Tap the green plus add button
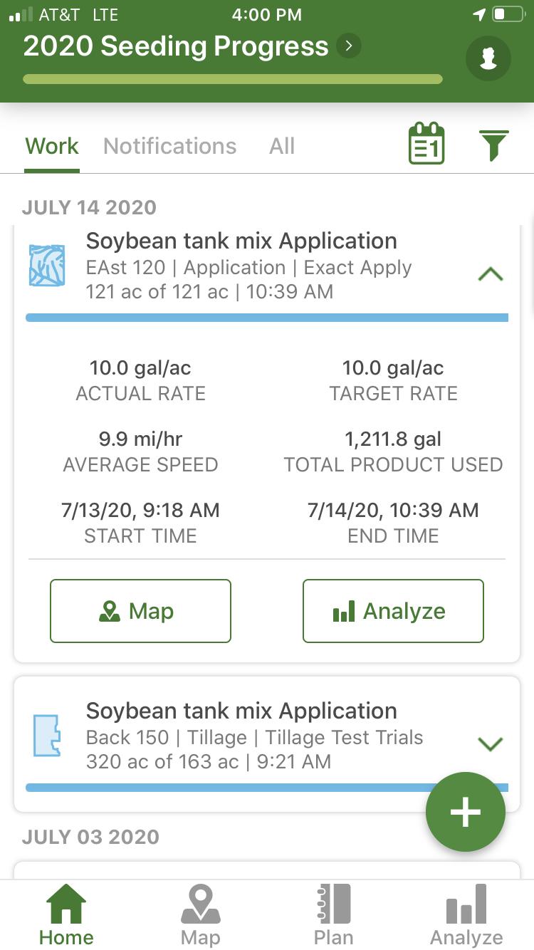The height and width of the screenshot is (950, 534). click(x=465, y=812)
